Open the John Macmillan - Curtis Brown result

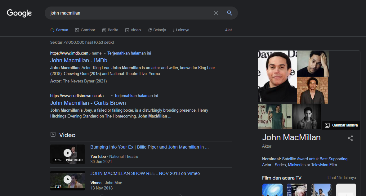88,103
